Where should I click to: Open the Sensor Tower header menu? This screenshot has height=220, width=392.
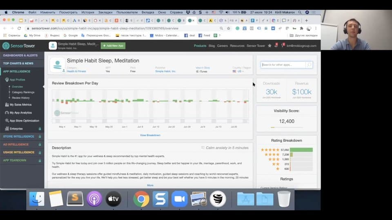pyautogui.click(x=256, y=46)
